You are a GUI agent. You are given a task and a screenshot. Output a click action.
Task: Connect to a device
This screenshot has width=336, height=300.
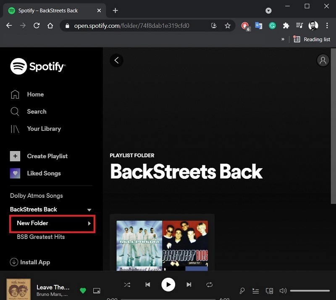click(269, 291)
